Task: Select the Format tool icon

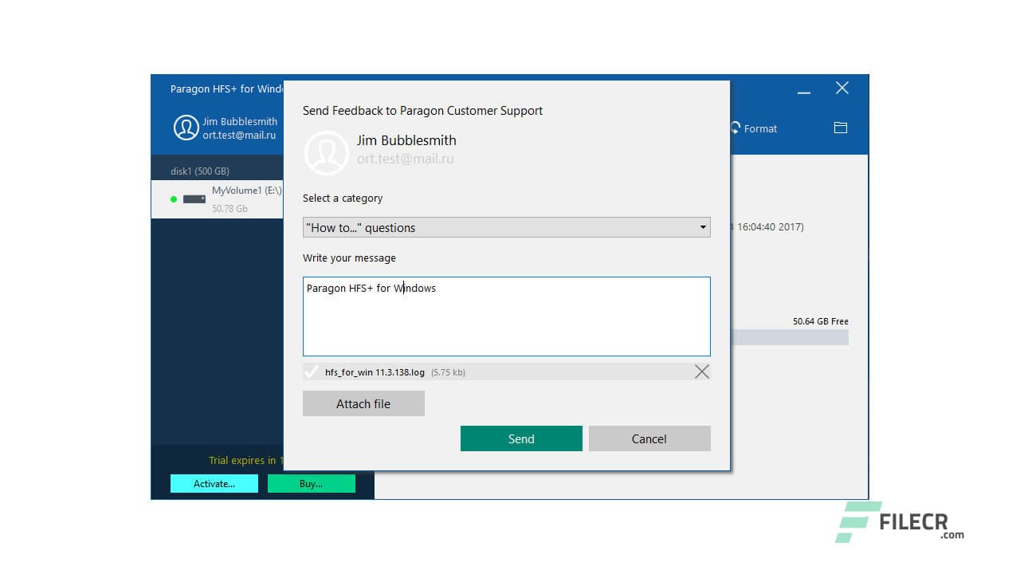Action: pyautogui.click(x=734, y=128)
